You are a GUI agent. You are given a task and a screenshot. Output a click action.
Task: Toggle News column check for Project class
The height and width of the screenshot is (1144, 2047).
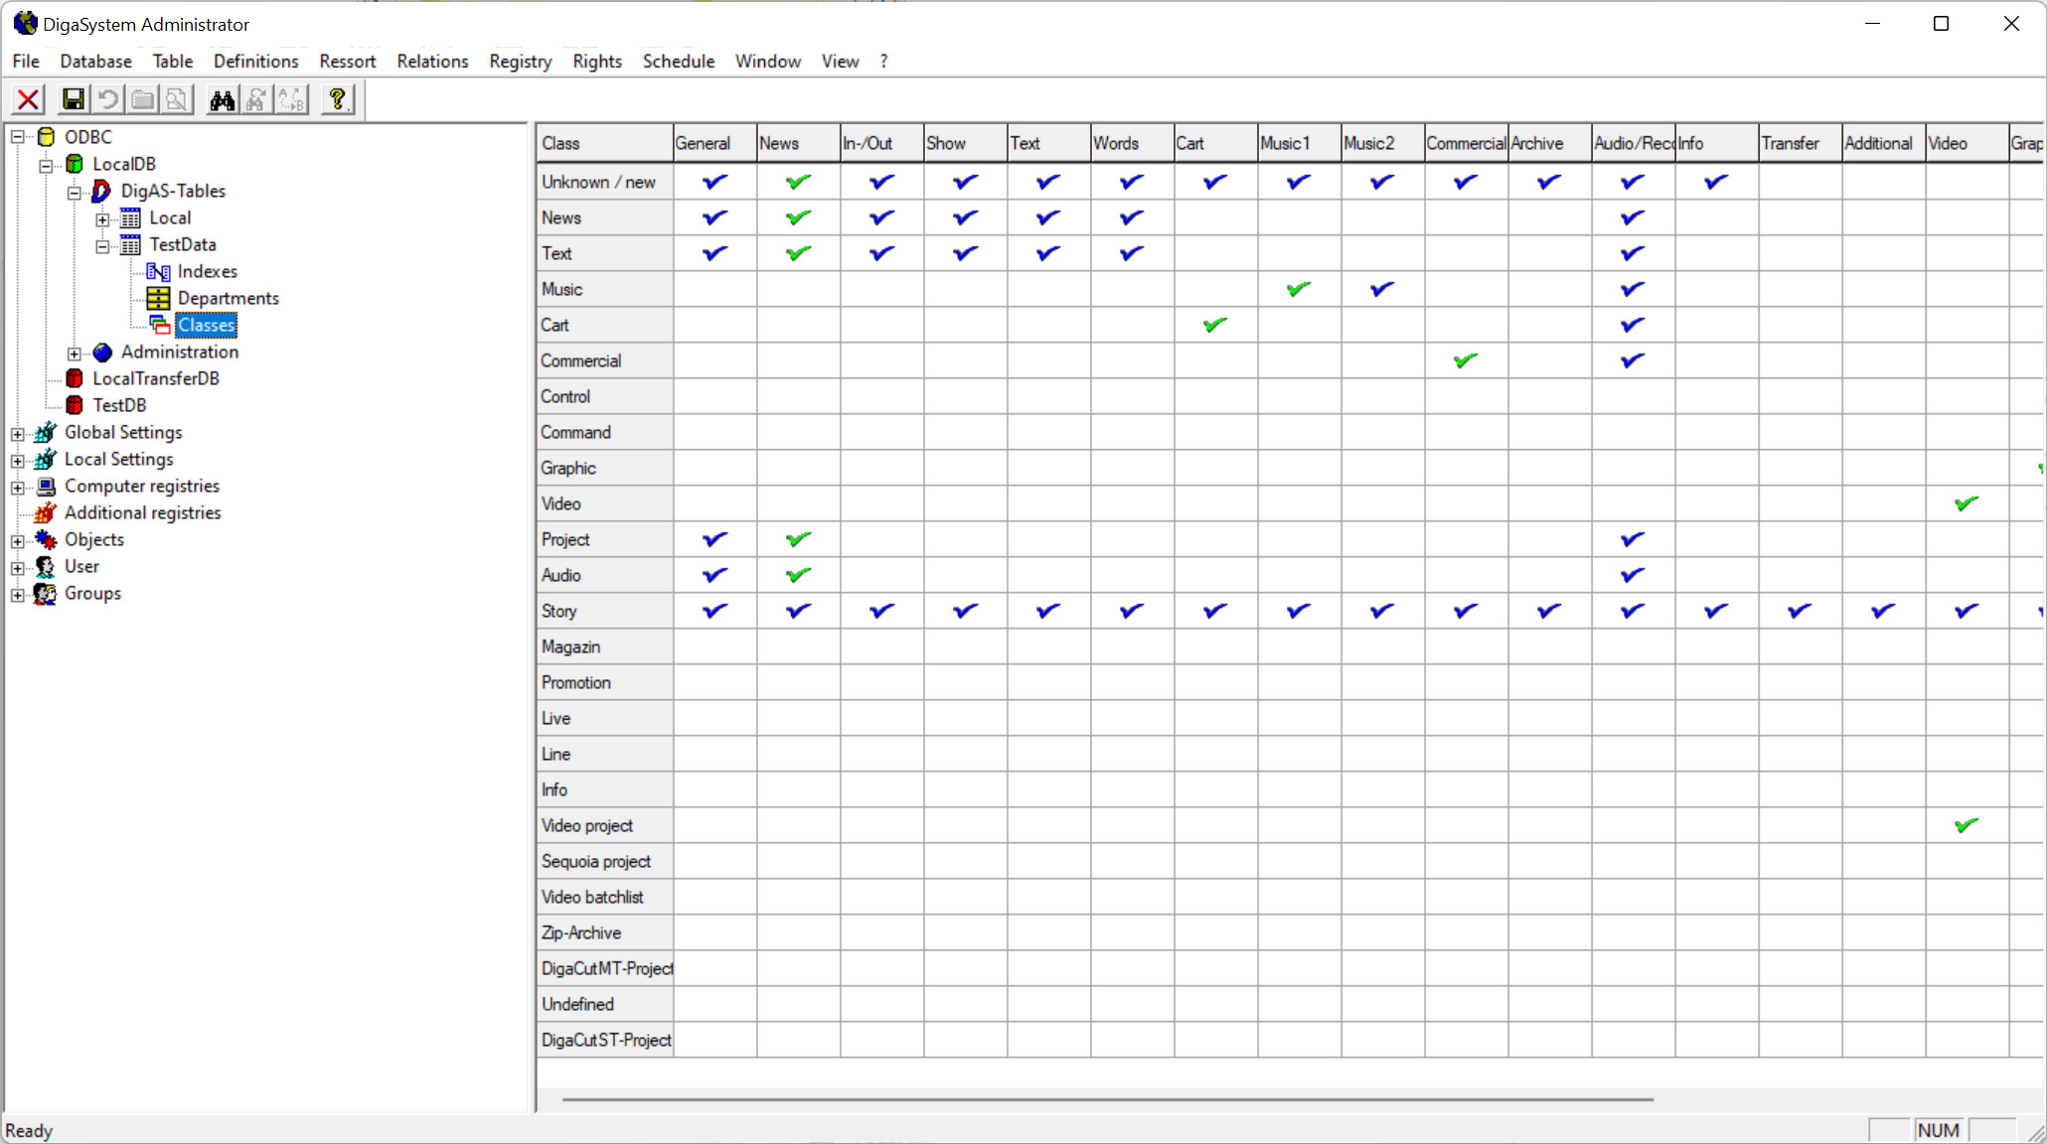(x=798, y=539)
